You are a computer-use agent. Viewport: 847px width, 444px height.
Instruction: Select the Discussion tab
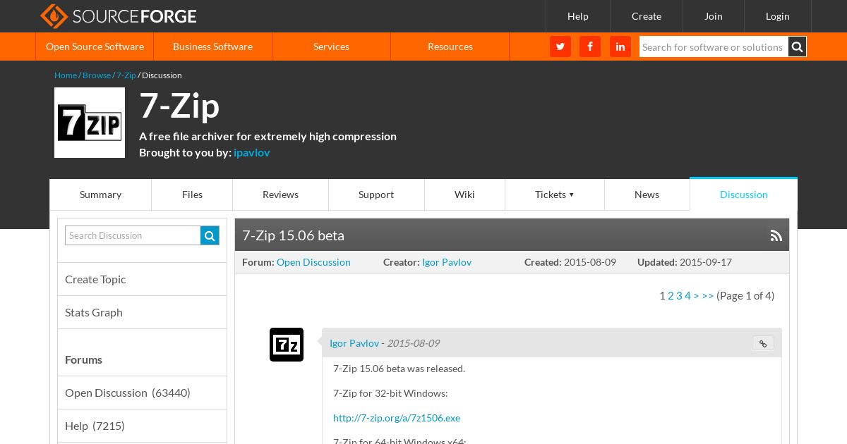click(x=744, y=195)
